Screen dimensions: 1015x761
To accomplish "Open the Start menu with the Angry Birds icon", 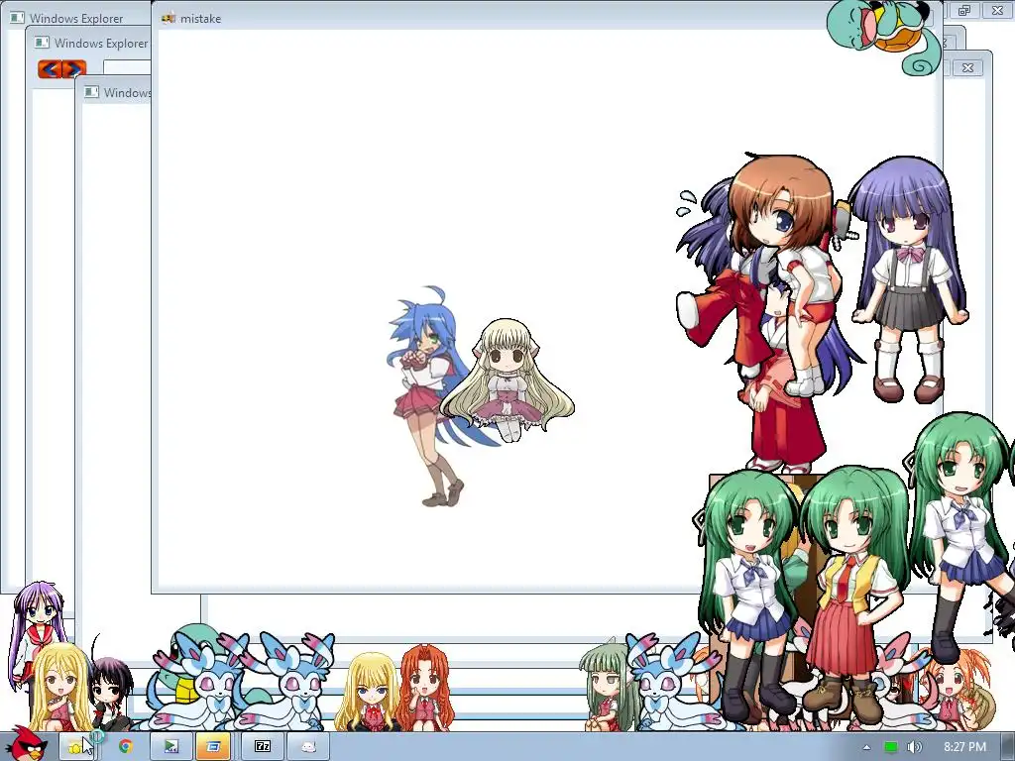I will (x=26, y=743).
